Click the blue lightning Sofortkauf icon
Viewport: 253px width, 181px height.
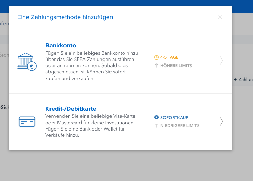point(156,117)
